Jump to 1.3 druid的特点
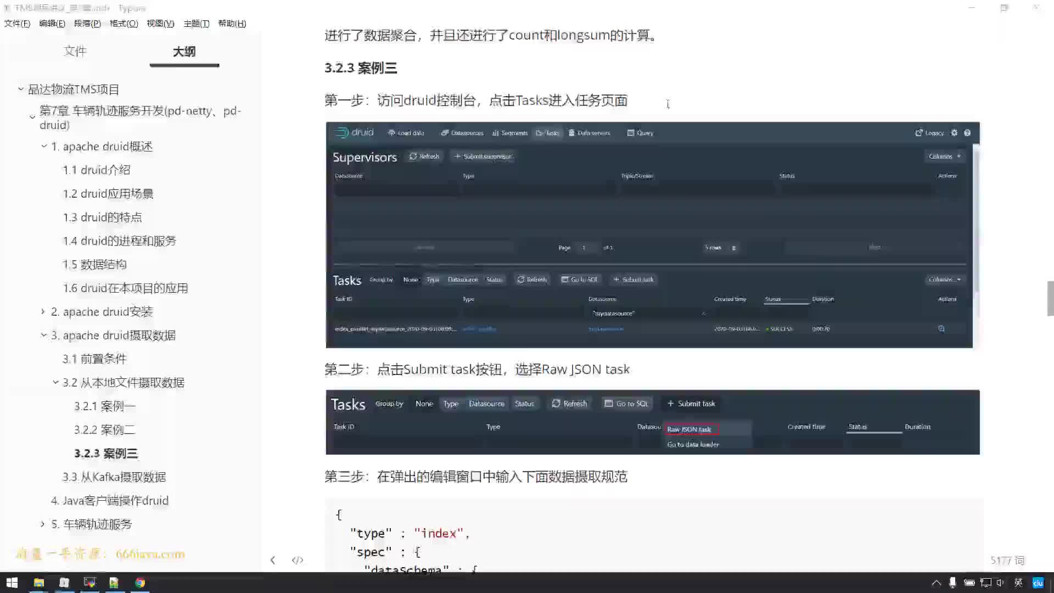 (103, 217)
